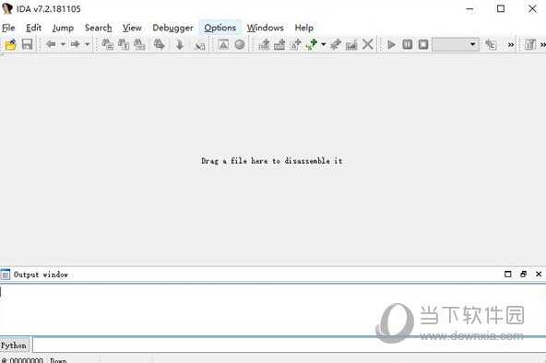Click the 'Drag a file here to disassemble it' text
The width and height of the screenshot is (546, 363).
coord(271,161)
